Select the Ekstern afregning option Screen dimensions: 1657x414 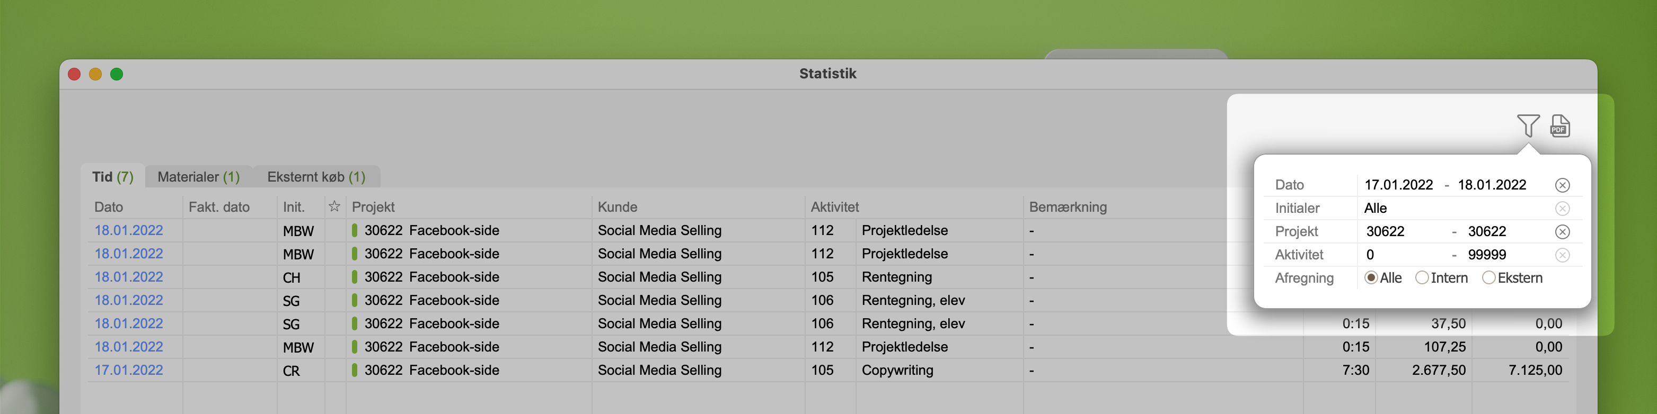pos(1488,278)
